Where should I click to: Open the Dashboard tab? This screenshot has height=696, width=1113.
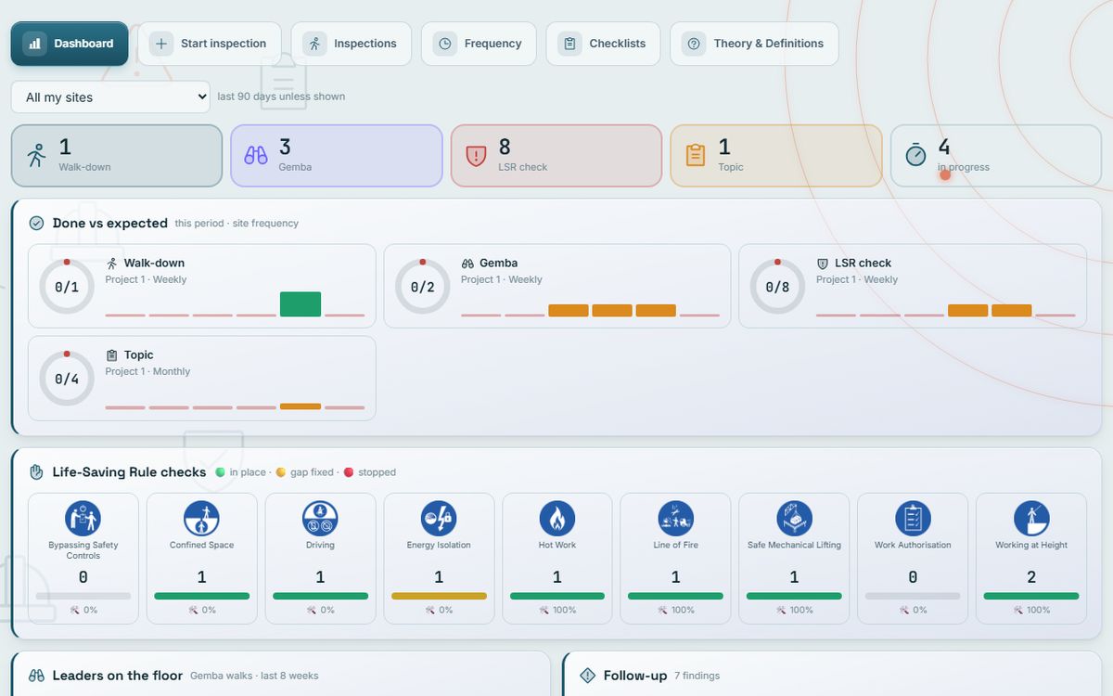click(x=70, y=44)
